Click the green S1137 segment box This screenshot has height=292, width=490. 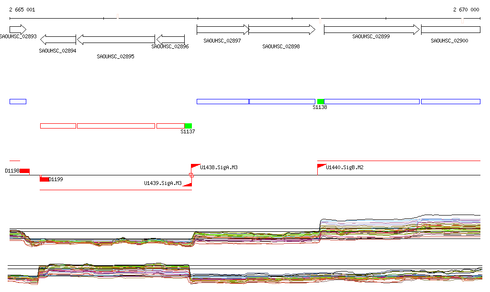coord(188,126)
